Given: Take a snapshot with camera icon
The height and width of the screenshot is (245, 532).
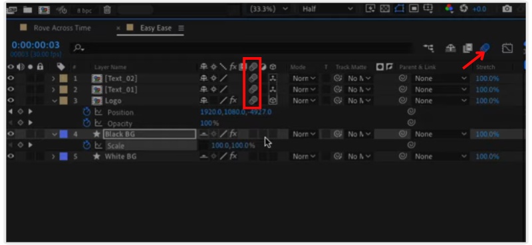Looking at the screenshot, I should 507,9.
